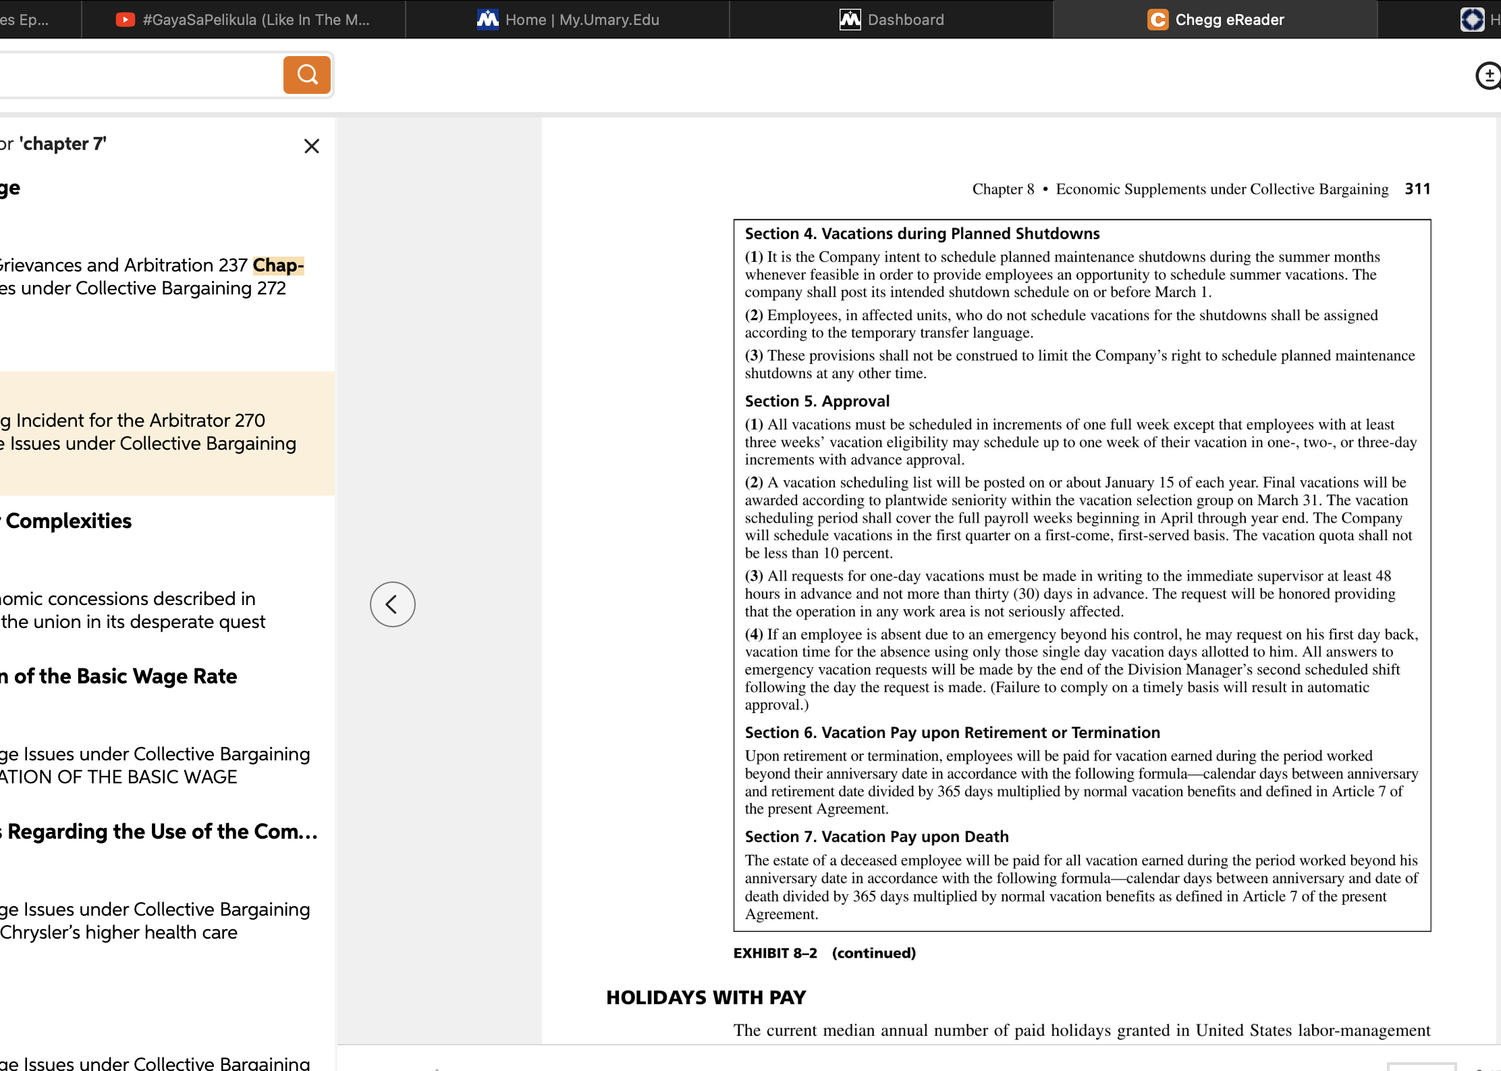Go to previous page with left arrow
Viewport: 1501px width, 1071px height.
point(393,604)
